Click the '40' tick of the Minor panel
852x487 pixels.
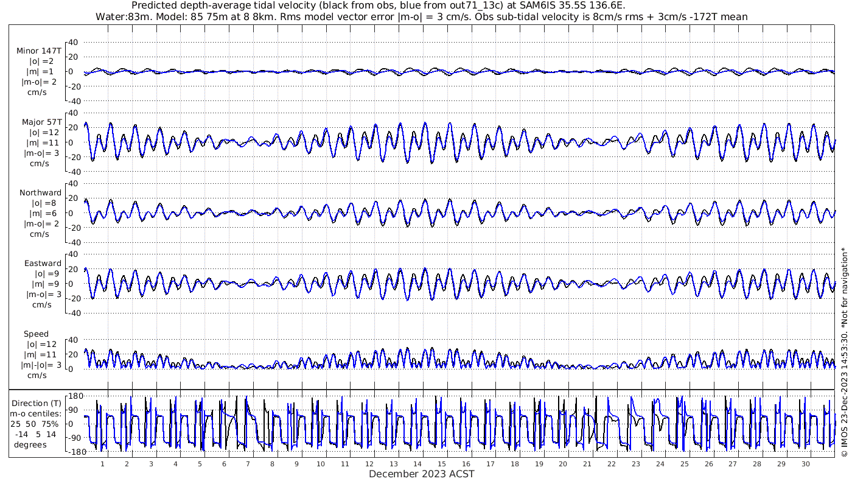pyautogui.click(x=74, y=42)
